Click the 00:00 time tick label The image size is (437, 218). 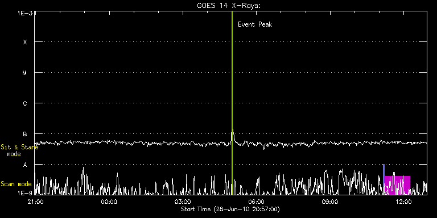109,202
